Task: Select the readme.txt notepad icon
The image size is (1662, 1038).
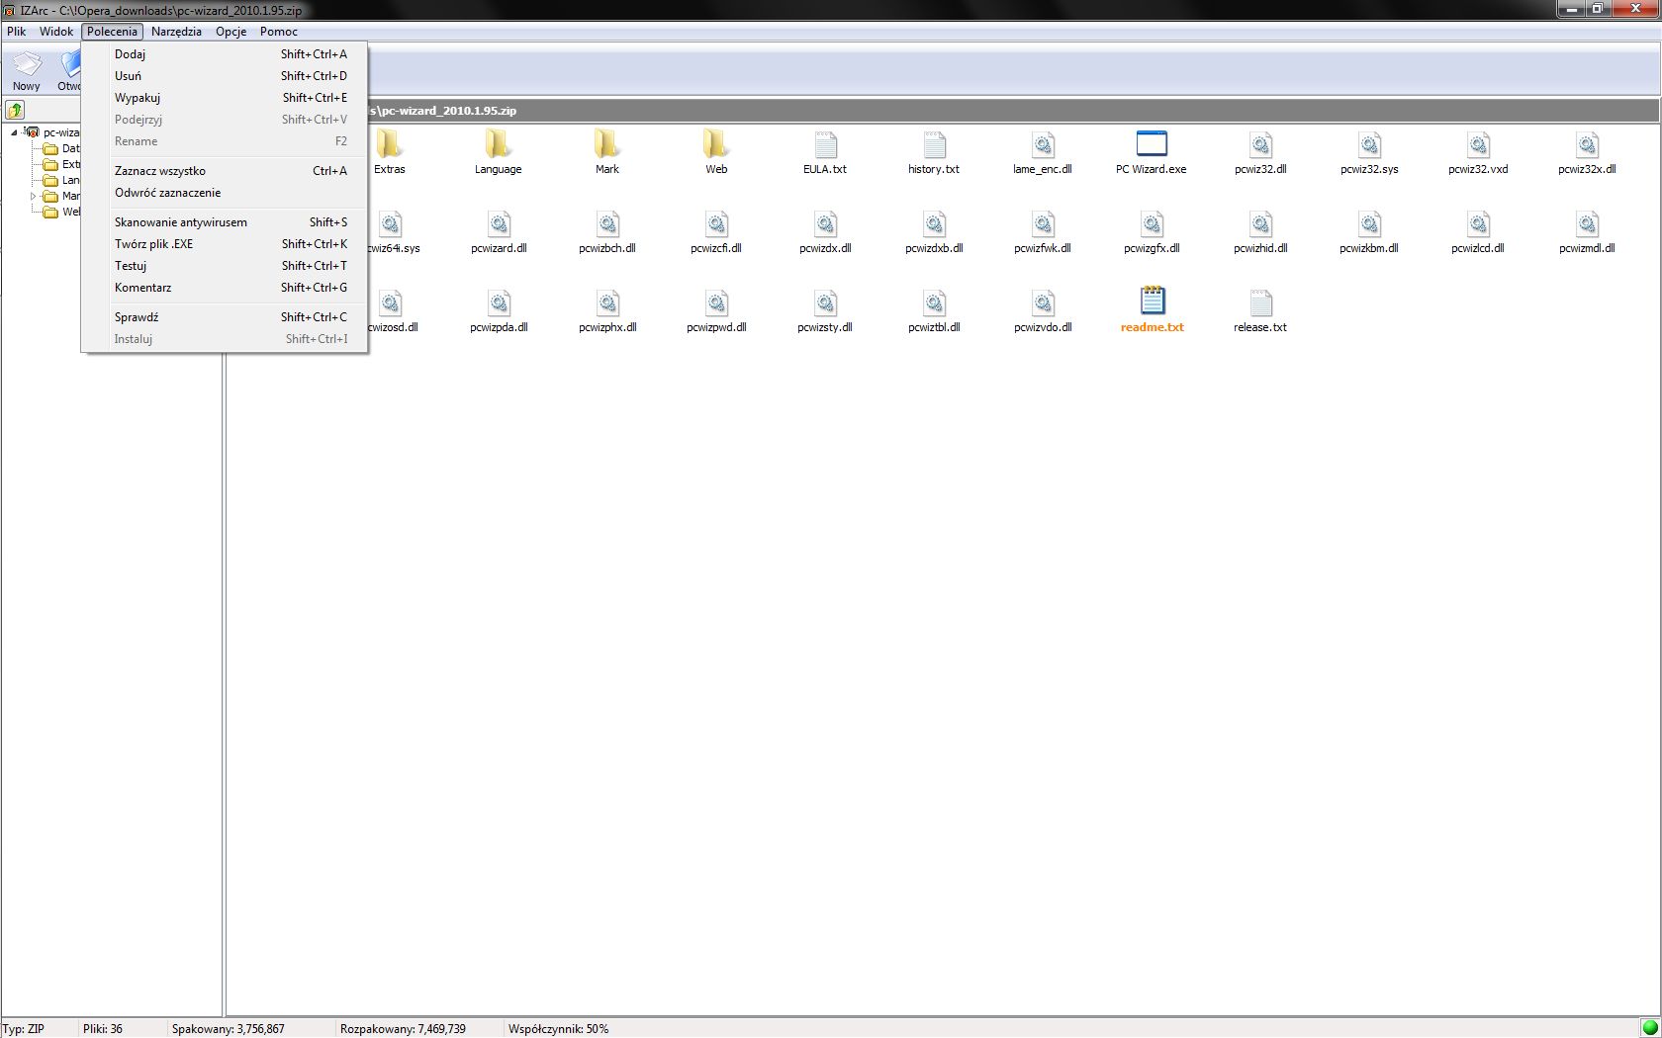Action: (x=1152, y=301)
